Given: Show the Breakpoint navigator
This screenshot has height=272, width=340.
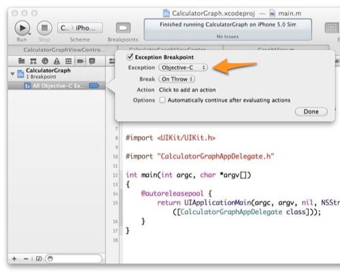Looking at the screenshot, I should coord(80,61).
